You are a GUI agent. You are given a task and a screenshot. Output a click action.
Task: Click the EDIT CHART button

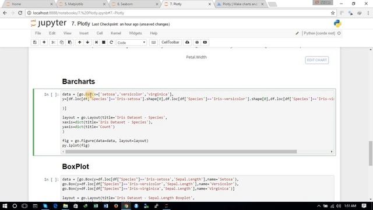point(317,60)
